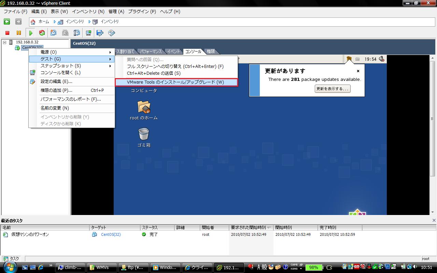Choose コンソールを開く (L) from context menu
Image resolution: width=437 pixels, height=273 pixels.
point(72,73)
